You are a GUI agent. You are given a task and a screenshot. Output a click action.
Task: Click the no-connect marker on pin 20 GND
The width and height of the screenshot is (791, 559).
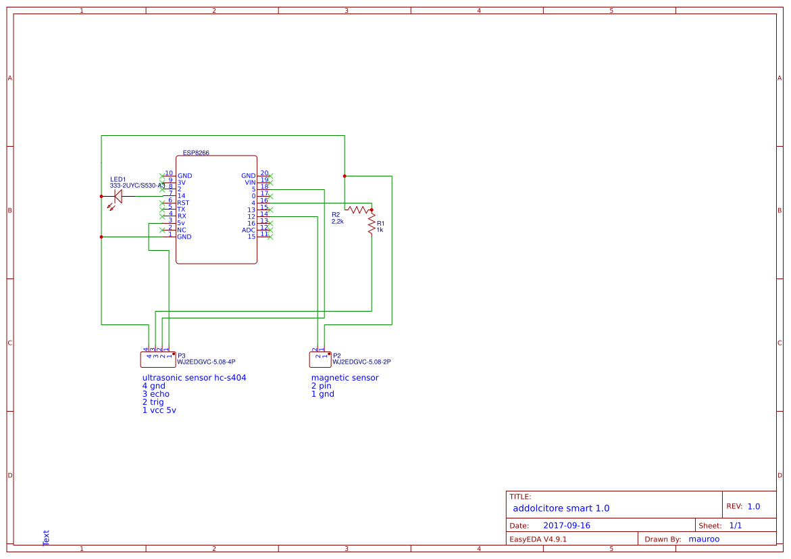tap(271, 175)
